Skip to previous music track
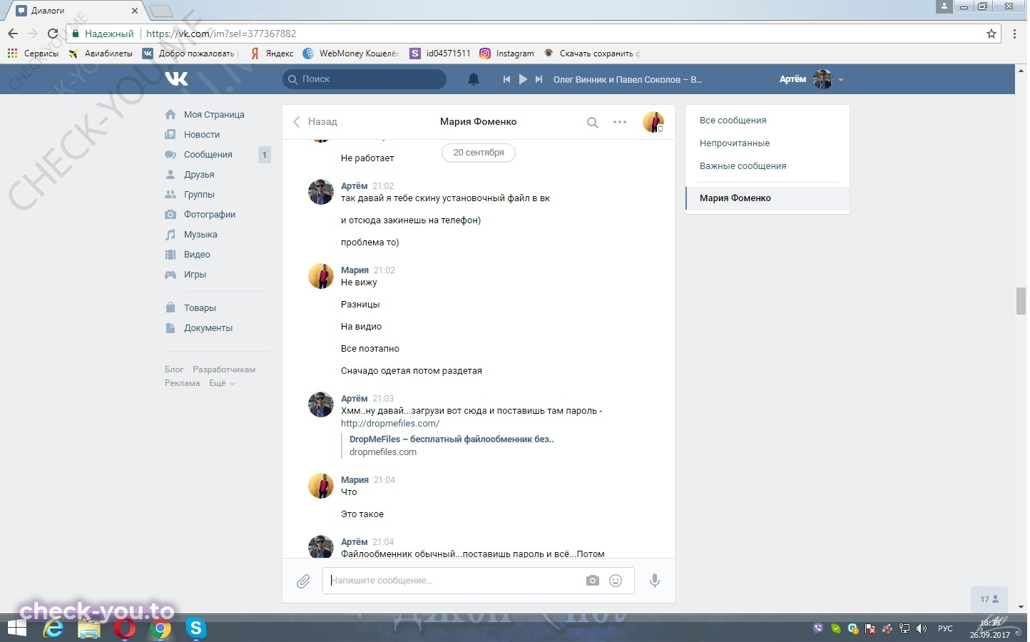The width and height of the screenshot is (1030, 642). coord(506,80)
